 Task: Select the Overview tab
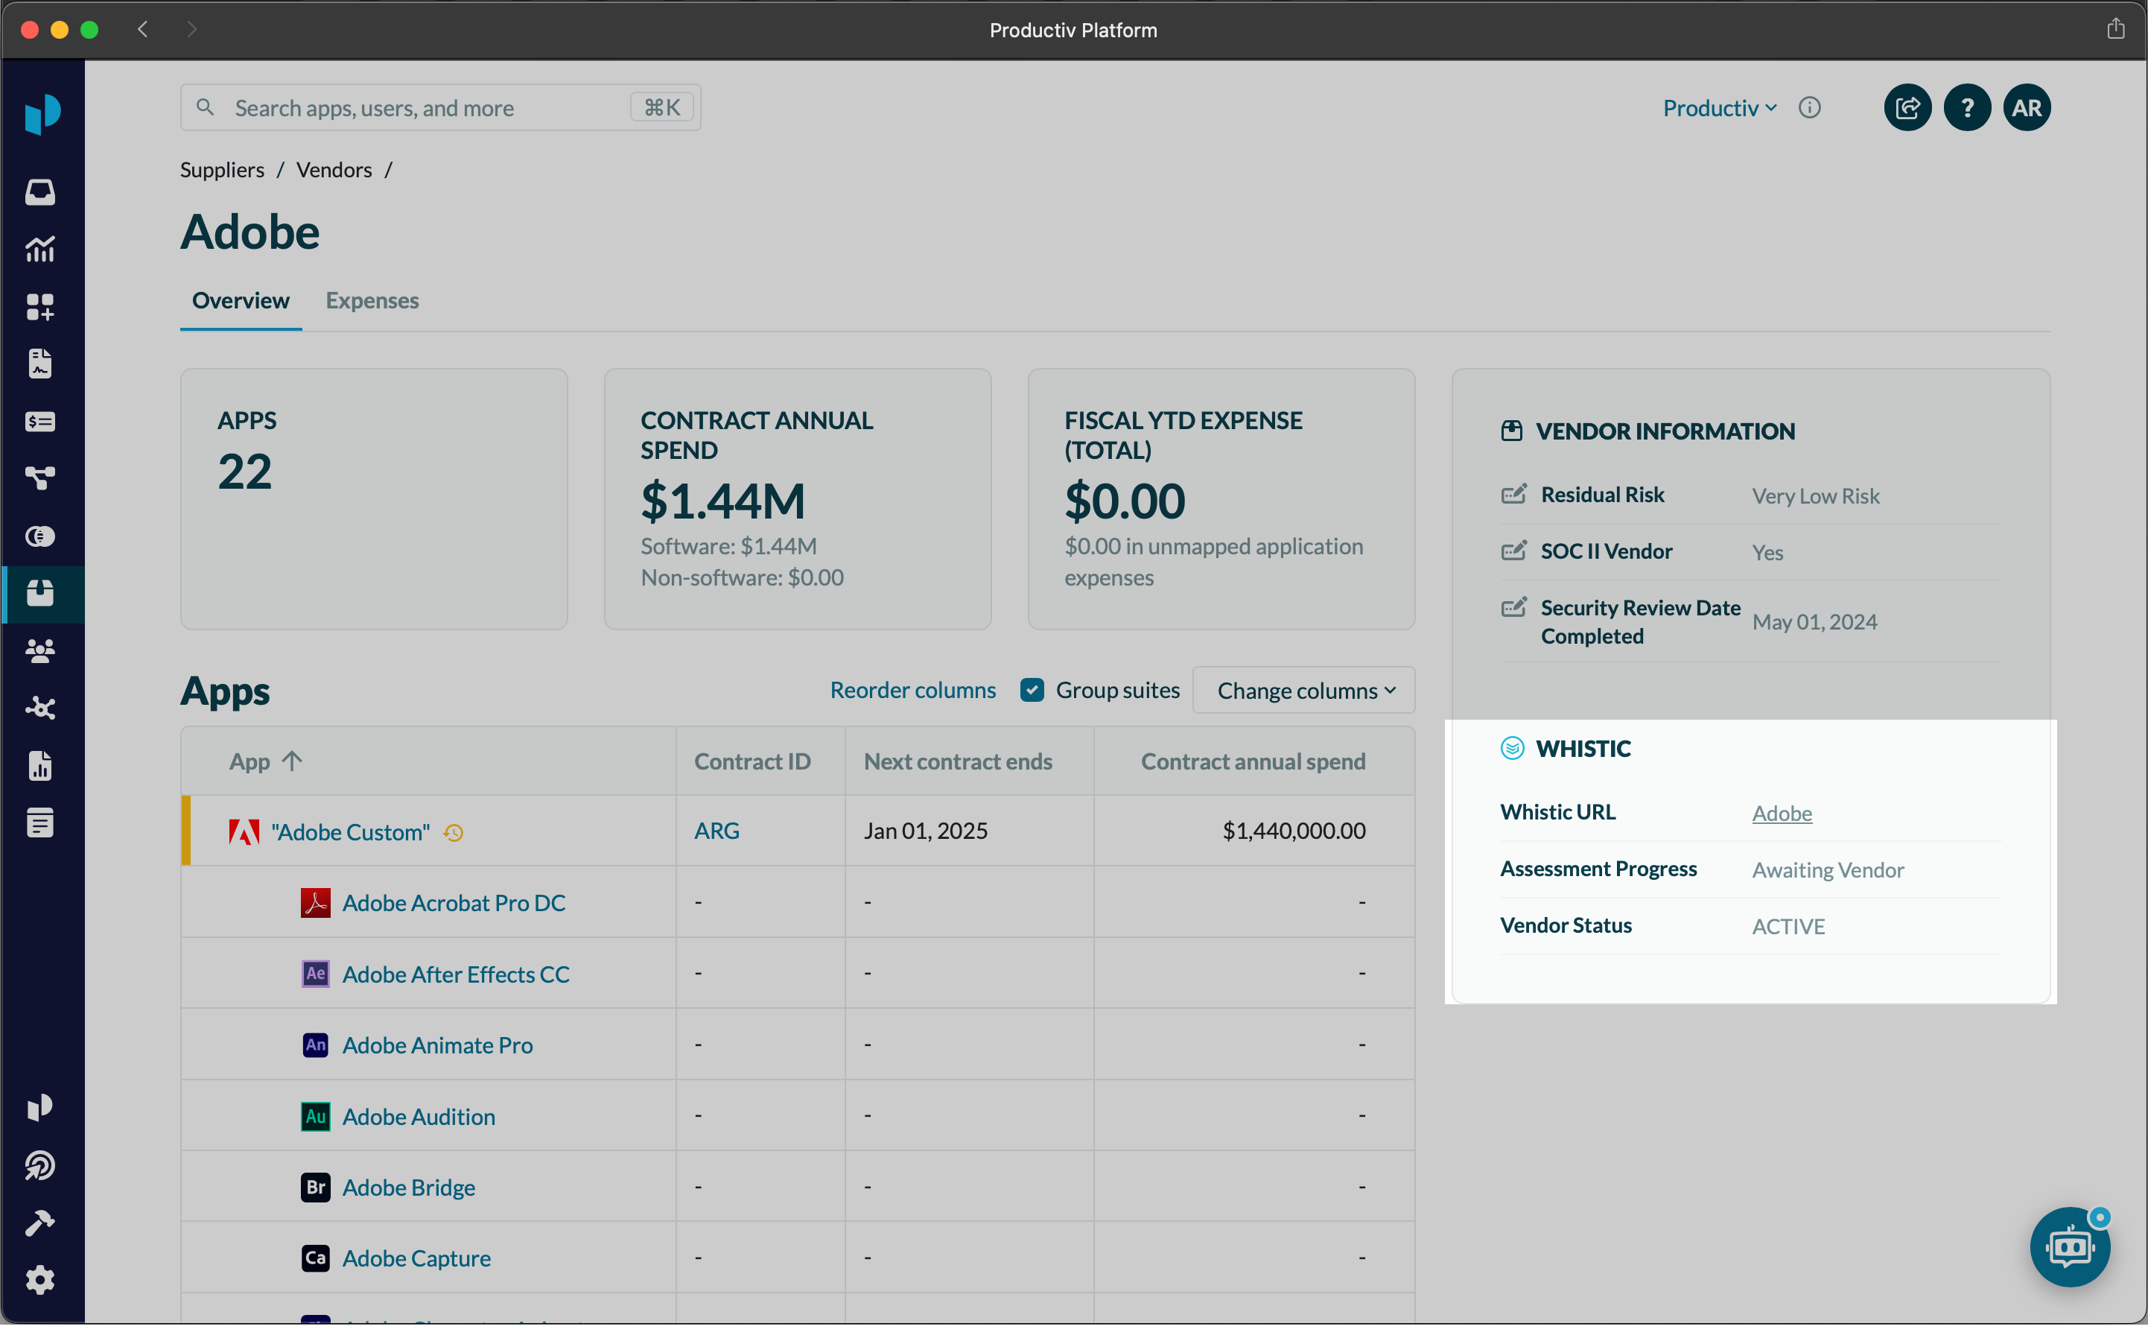[240, 300]
